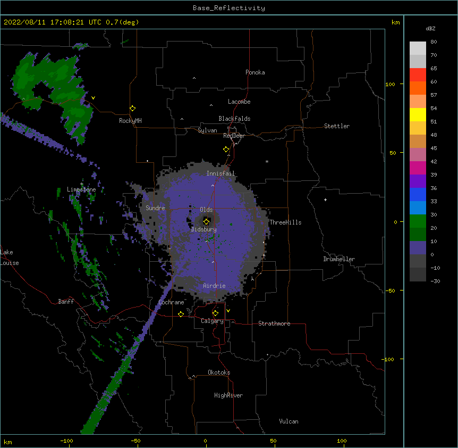The image size is (458, 448).
Task: Select the Sylvan label
Action: (207, 130)
